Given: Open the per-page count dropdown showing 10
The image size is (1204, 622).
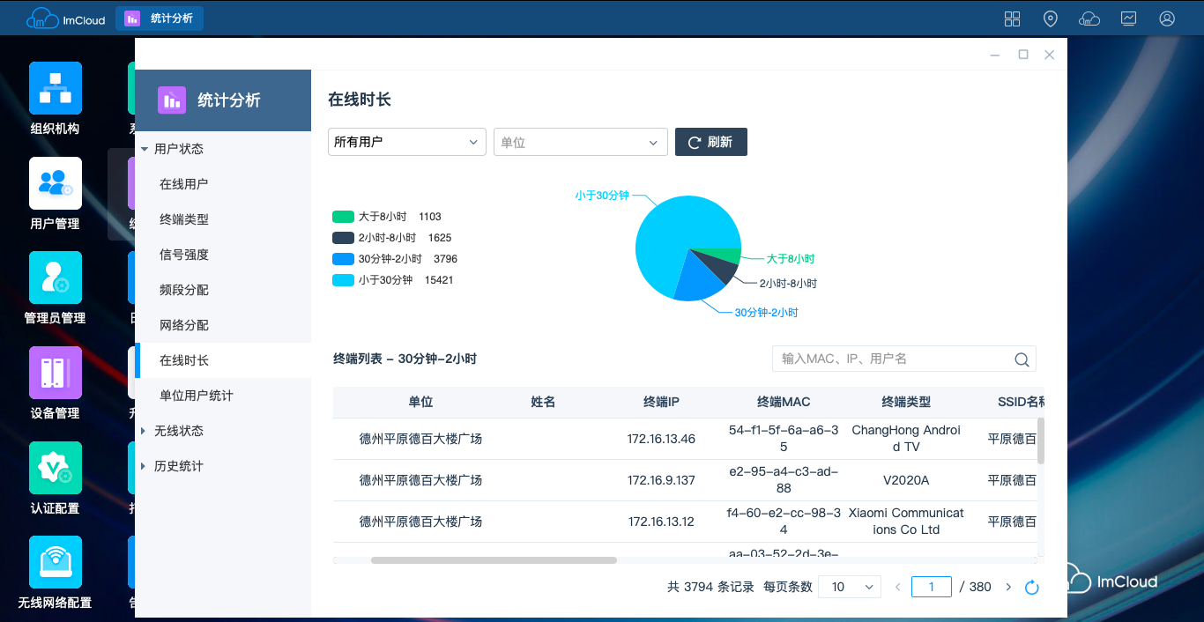Looking at the screenshot, I should pos(850,587).
